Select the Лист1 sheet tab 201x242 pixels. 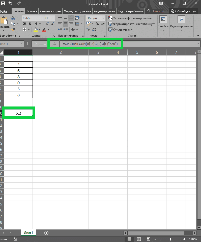28,233
